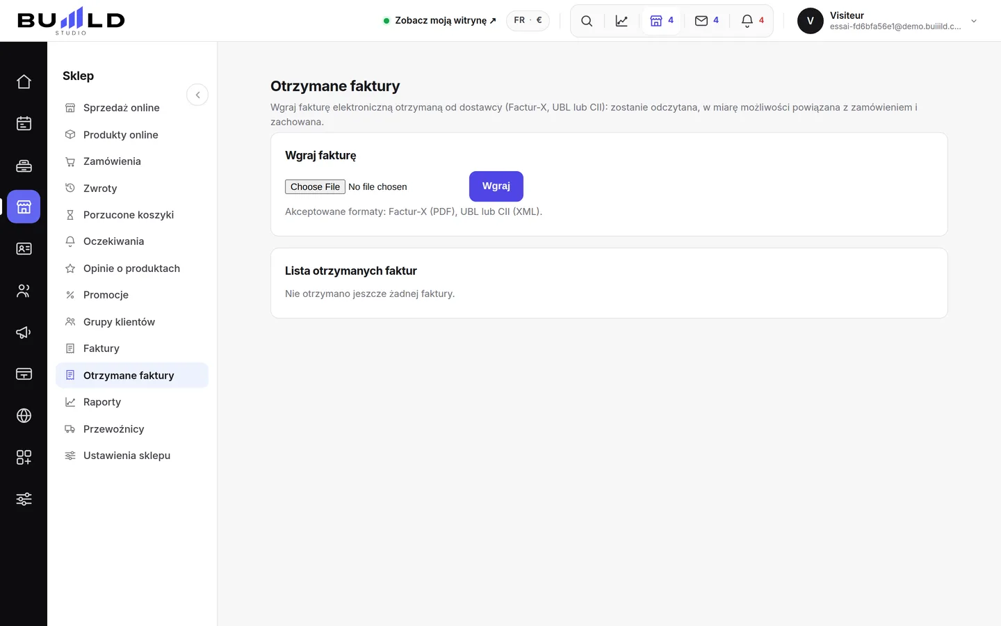Click the Wgraj upload button
The height and width of the screenshot is (626, 1001).
click(x=496, y=186)
